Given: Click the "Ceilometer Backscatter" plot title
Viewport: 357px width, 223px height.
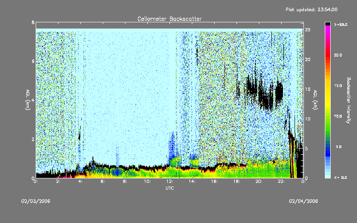Looking at the screenshot, I should (170, 19).
